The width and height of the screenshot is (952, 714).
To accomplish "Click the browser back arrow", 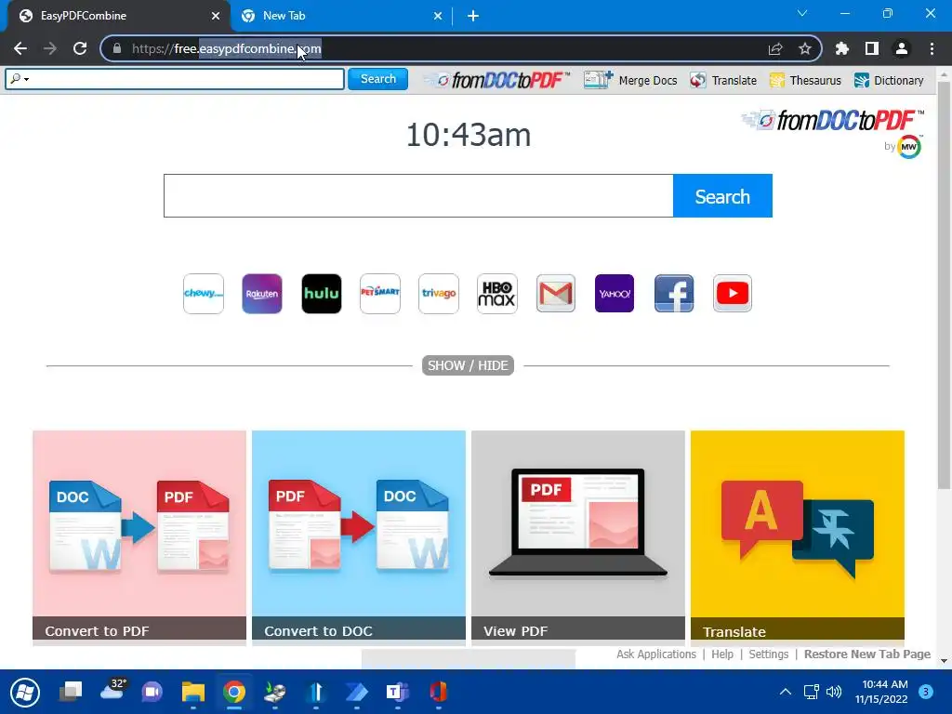I will click(x=20, y=48).
